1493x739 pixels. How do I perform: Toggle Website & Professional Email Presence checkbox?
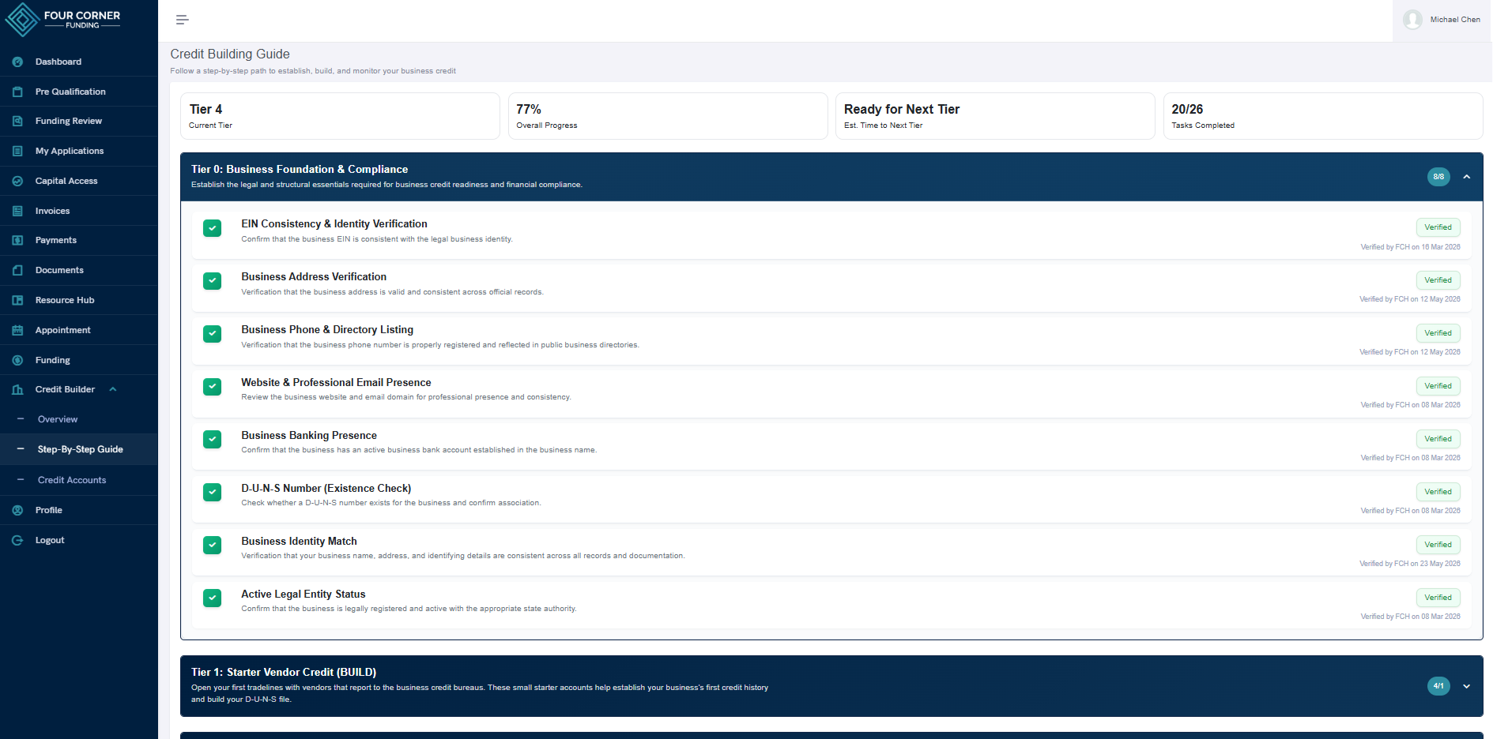coord(212,387)
